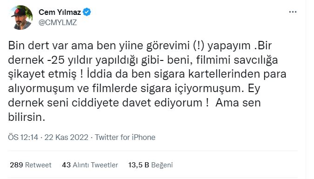The image size is (314, 179).
Task: Click the ÖS 12:14 timestamp
Action: coord(23,137)
